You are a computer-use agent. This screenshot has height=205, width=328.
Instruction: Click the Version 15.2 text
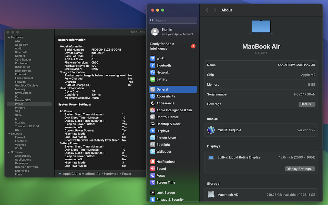(306, 130)
